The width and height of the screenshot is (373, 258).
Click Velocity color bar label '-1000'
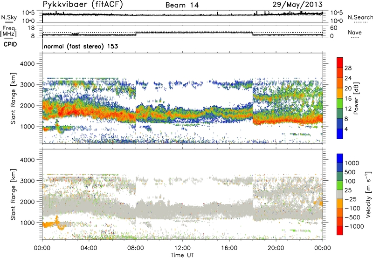[354, 226]
